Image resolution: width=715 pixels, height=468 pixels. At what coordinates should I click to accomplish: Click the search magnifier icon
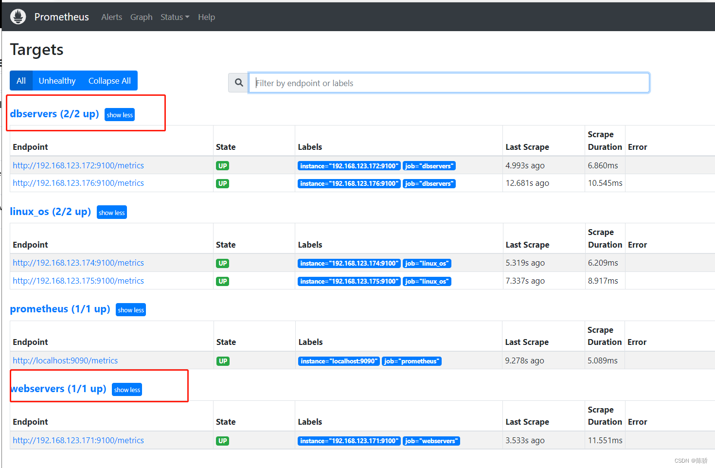pos(239,83)
